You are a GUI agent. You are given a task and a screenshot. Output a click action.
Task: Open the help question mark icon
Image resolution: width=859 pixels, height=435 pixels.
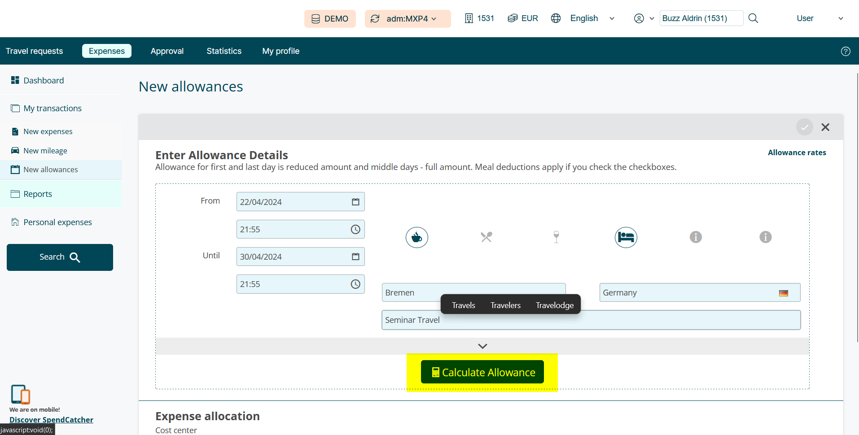[846, 51]
